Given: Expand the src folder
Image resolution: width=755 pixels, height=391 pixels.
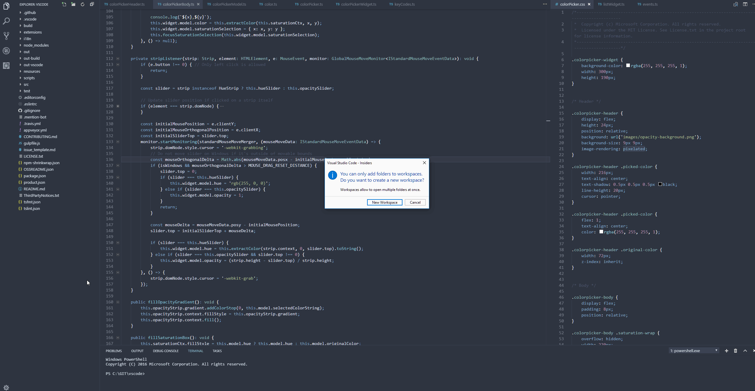Looking at the screenshot, I should [x=26, y=84].
